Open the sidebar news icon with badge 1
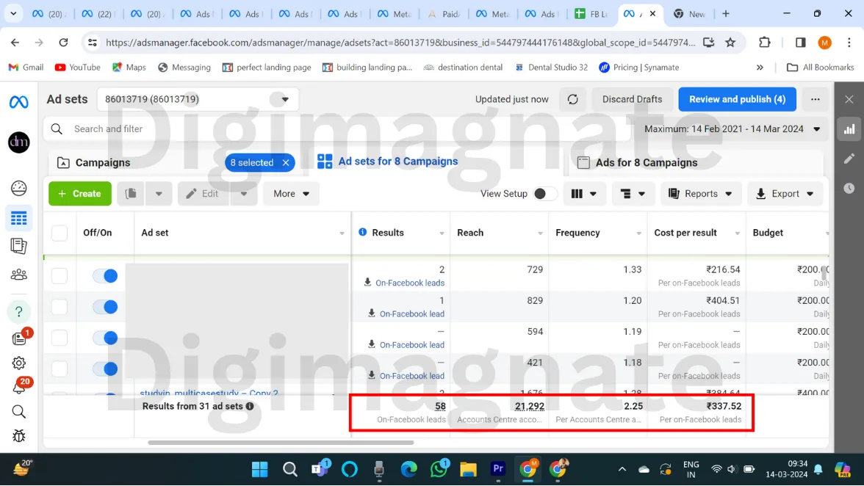Image resolution: width=864 pixels, height=486 pixels. [20, 337]
